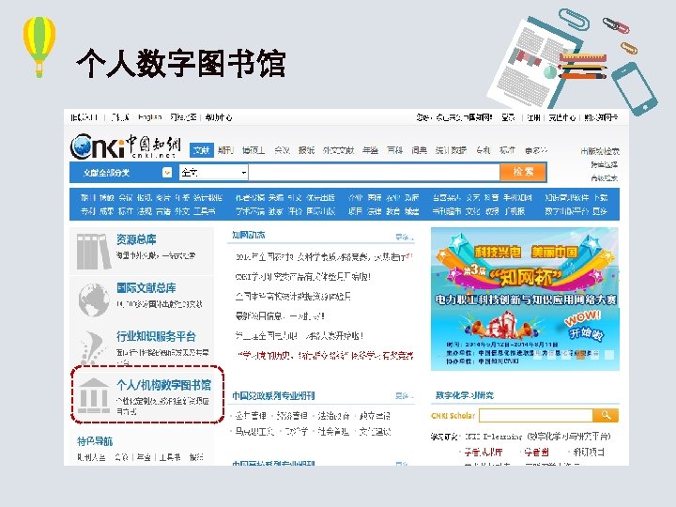This screenshot has width=676, height=507.
Task: Open the yellow arrow next to 文献全部分类
Action: coord(167,173)
